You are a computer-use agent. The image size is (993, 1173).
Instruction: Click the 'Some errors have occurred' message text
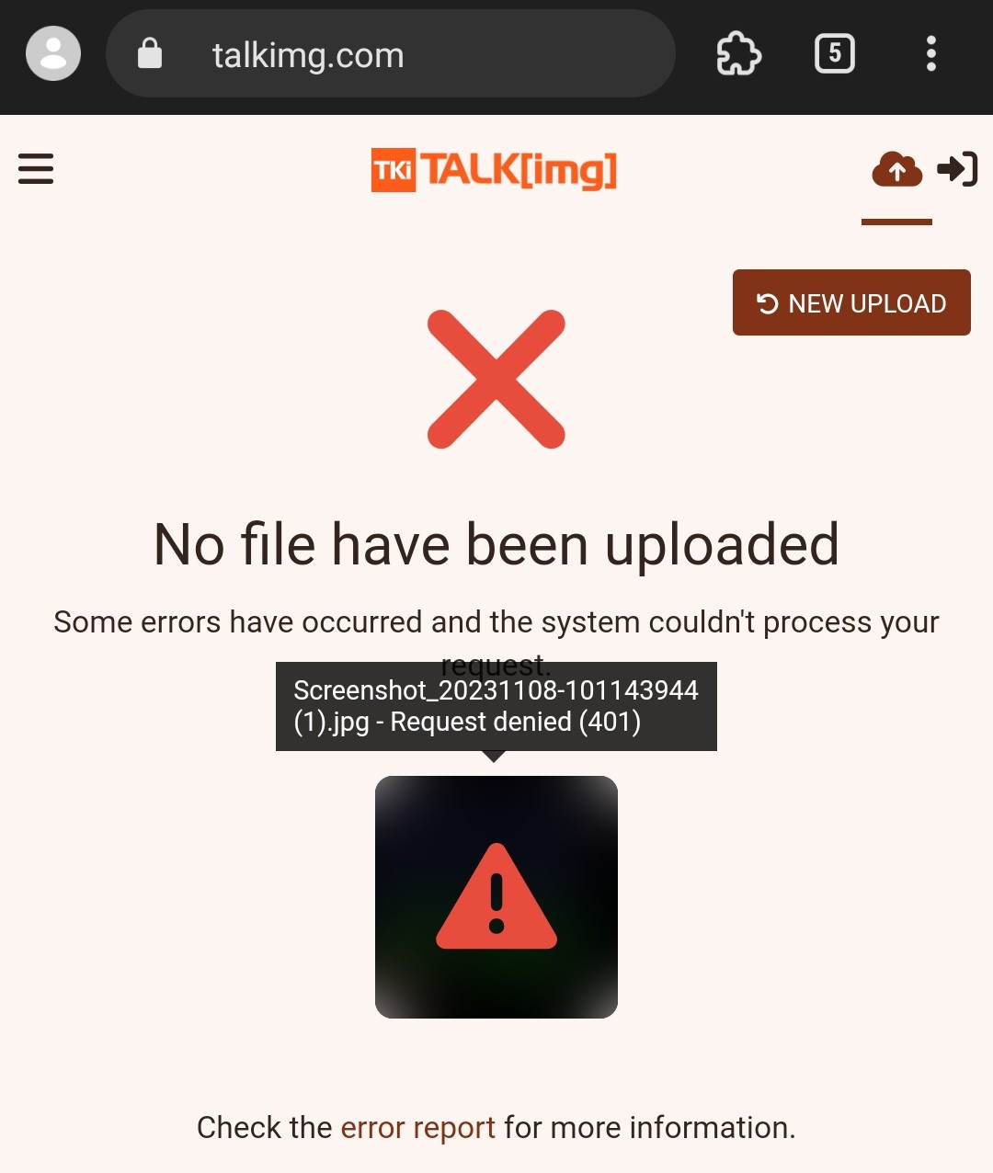point(496,641)
